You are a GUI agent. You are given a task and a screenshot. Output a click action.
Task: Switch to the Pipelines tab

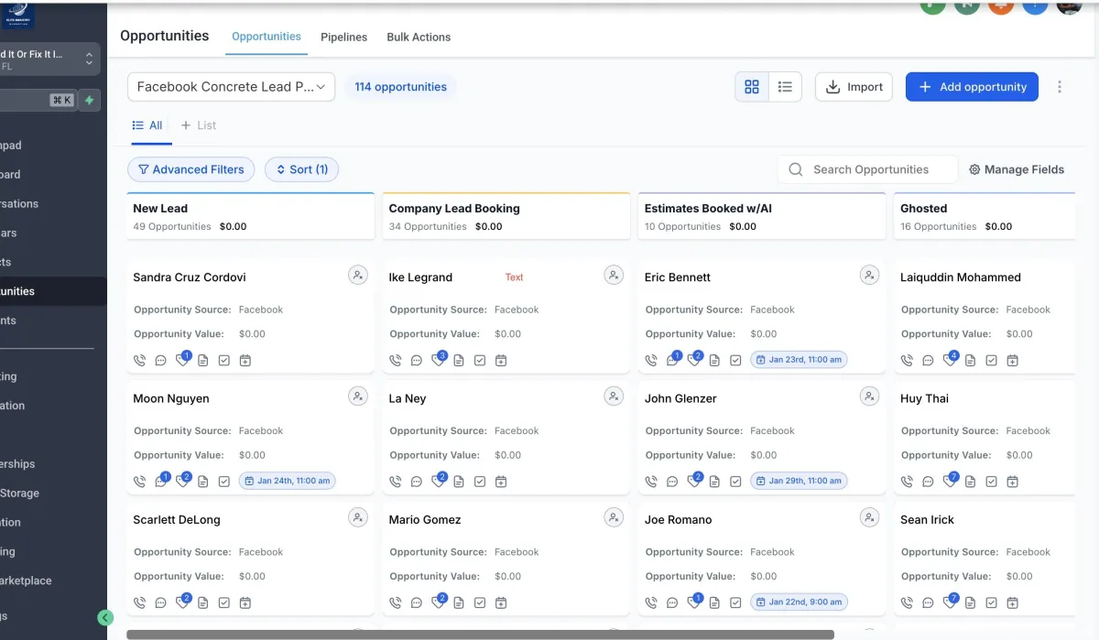tap(343, 38)
